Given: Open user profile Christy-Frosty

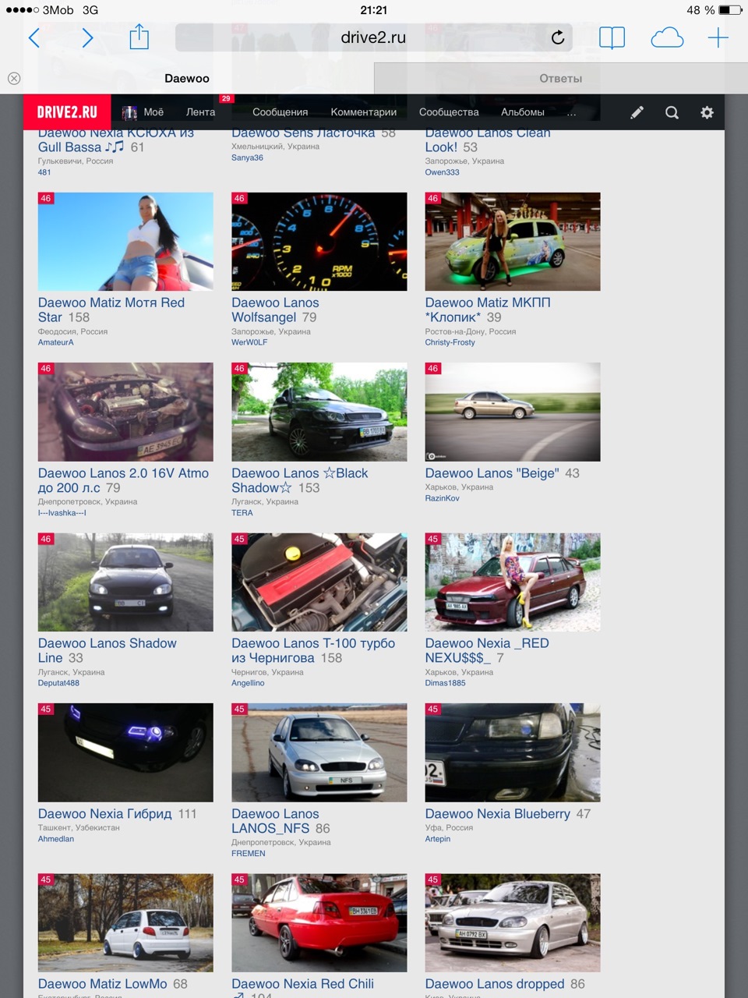Looking at the screenshot, I should click(x=450, y=342).
